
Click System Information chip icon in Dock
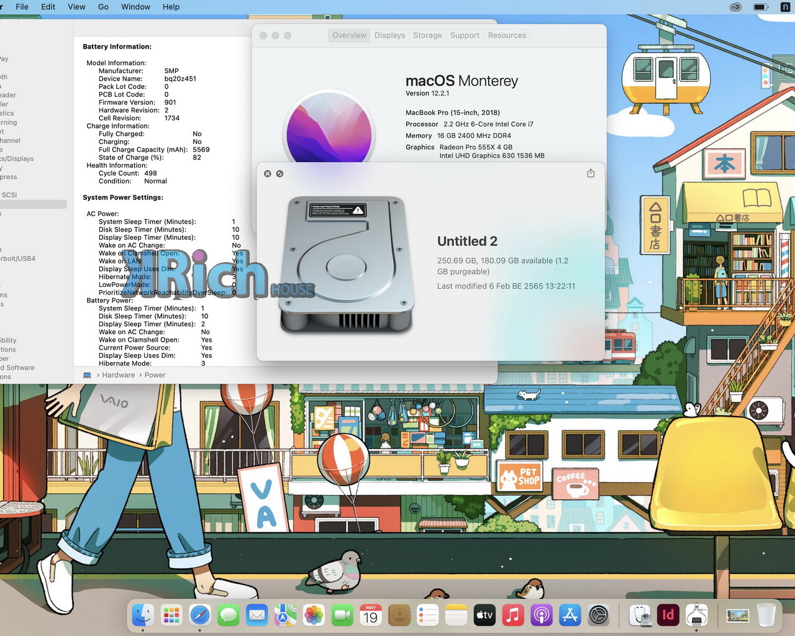[x=697, y=616]
